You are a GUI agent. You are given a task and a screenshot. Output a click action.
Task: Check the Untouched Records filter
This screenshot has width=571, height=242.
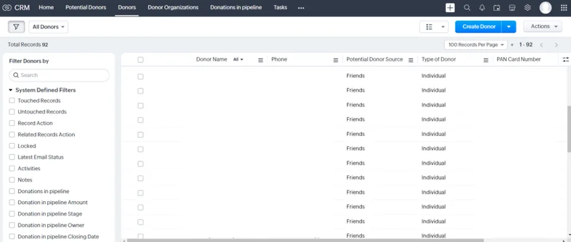coord(12,112)
